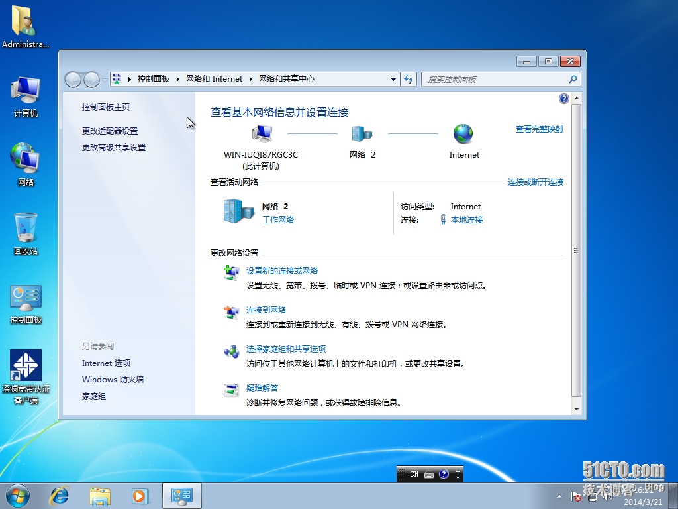Show hidden system tray icons

click(560, 496)
